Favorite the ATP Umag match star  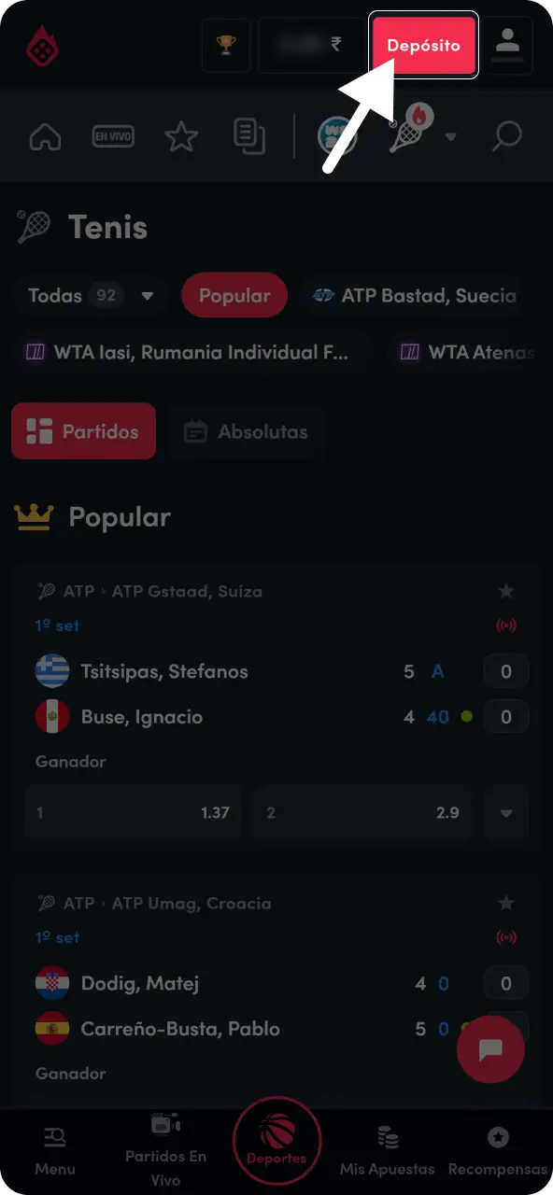tap(506, 903)
